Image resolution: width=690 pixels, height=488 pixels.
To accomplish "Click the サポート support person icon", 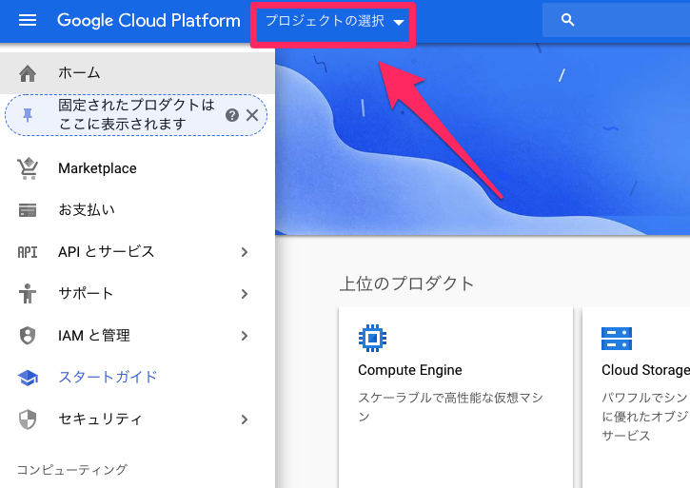I will coord(28,294).
